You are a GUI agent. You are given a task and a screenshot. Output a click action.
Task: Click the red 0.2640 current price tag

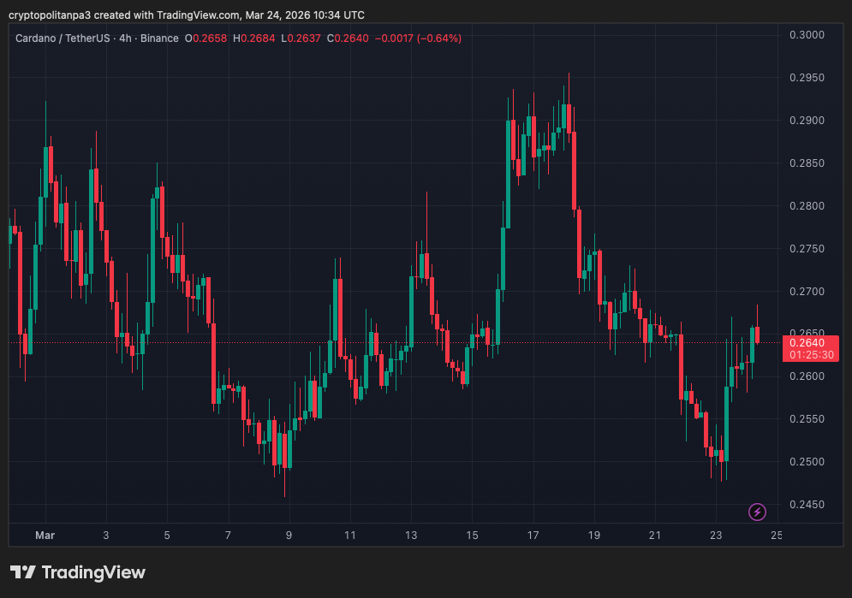(x=807, y=342)
